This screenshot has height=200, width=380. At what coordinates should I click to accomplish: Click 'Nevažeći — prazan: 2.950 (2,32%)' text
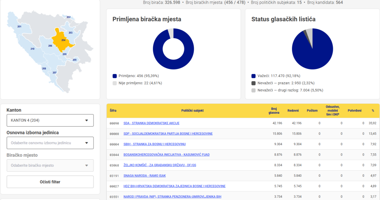pyautogui.click(x=286, y=83)
